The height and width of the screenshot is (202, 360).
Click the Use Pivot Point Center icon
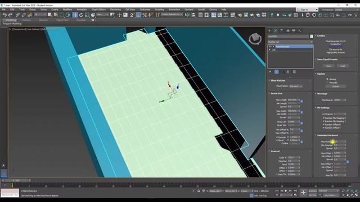pyautogui.click(x=112, y=15)
